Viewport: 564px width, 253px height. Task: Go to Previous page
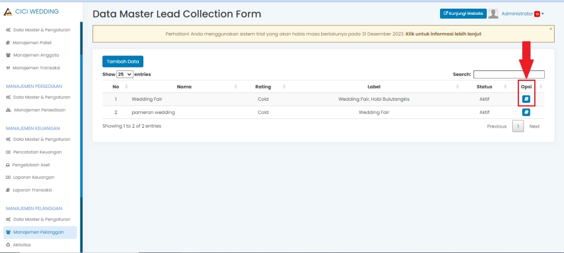point(497,127)
